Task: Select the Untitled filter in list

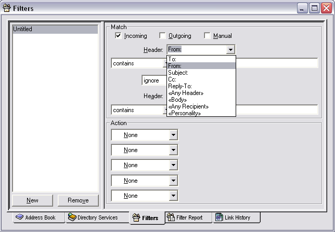Action: click(55, 29)
